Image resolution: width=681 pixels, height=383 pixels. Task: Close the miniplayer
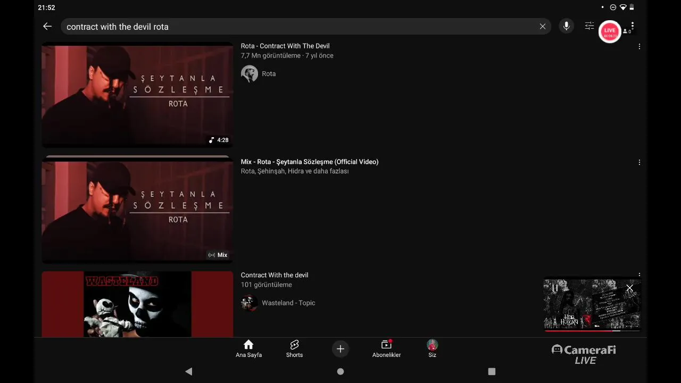coord(629,288)
